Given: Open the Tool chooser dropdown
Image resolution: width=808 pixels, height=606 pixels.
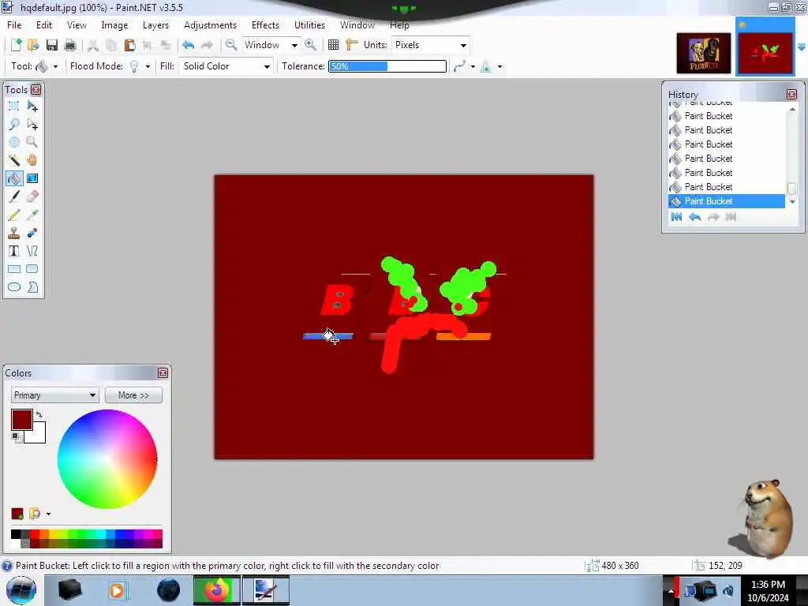Looking at the screenshot, I should [55, 66].
